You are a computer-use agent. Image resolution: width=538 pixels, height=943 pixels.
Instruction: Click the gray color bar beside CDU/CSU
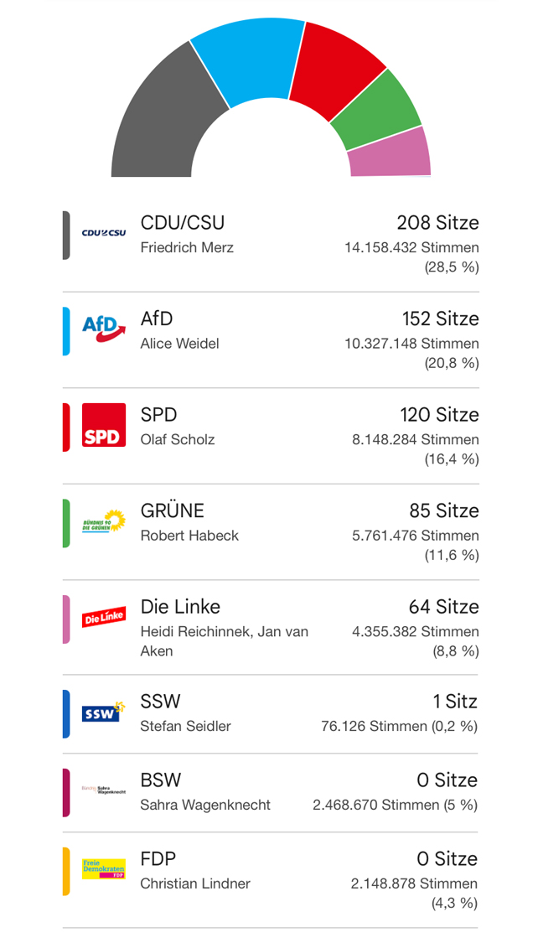[66, 235]
